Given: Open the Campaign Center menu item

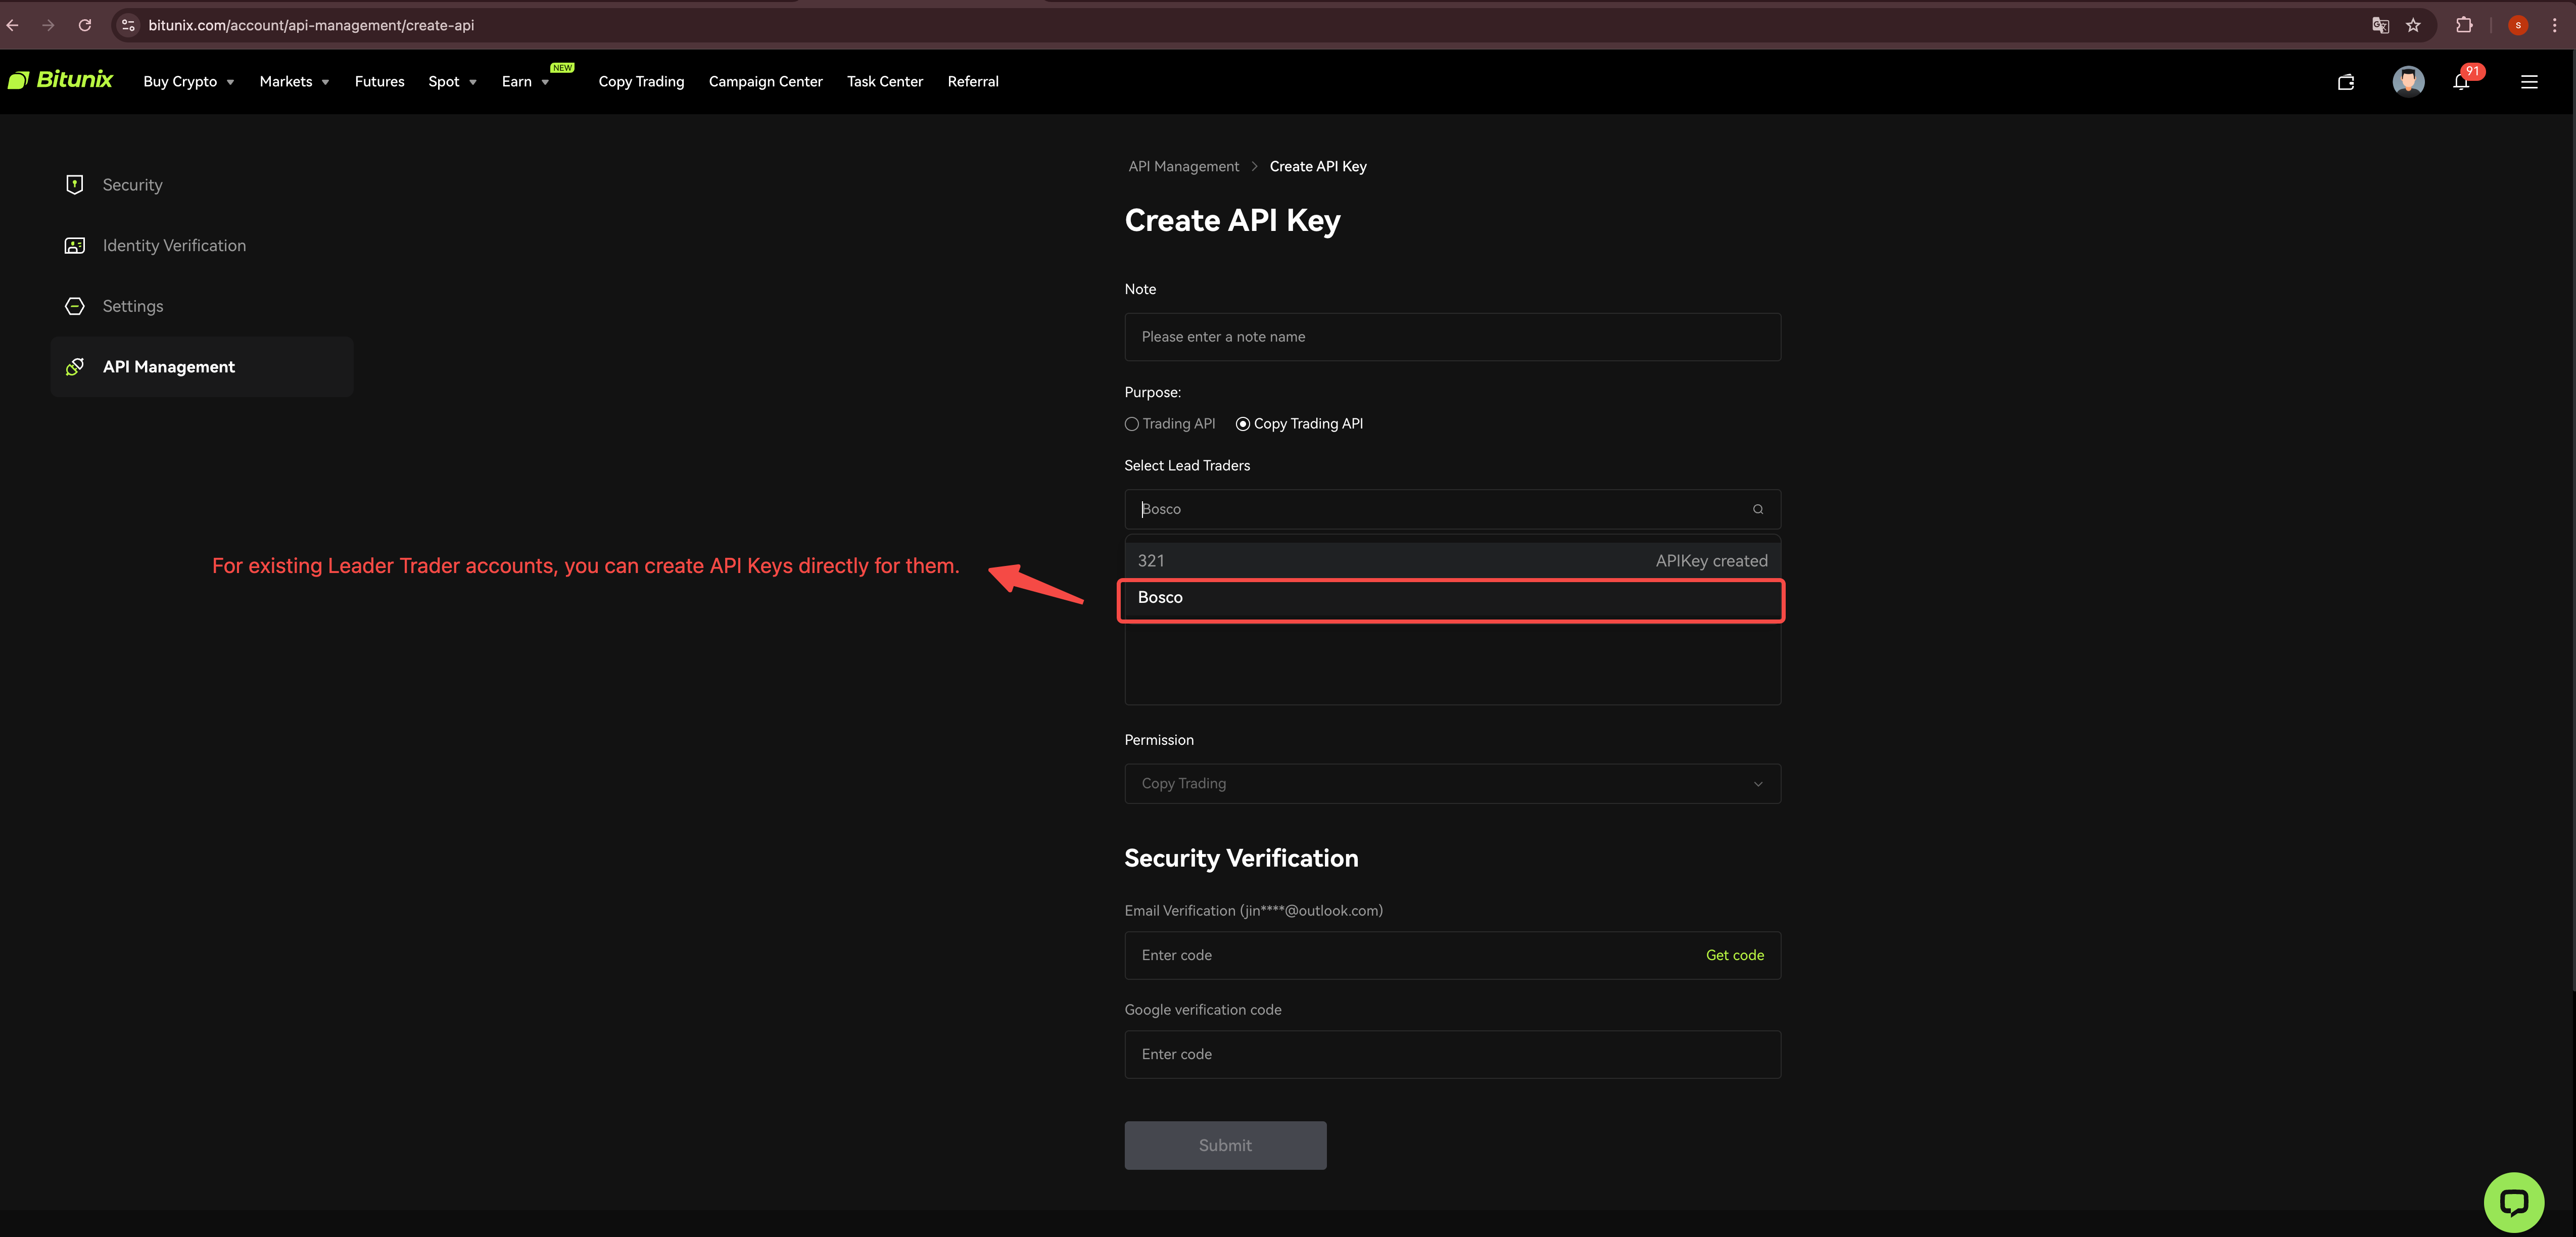Looking at the screenshot, I should click(765, 82).
